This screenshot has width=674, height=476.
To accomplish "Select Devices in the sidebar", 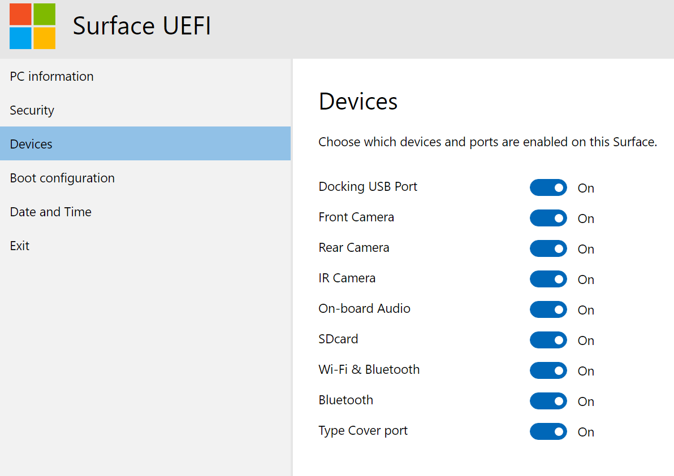I will [31, 144].
